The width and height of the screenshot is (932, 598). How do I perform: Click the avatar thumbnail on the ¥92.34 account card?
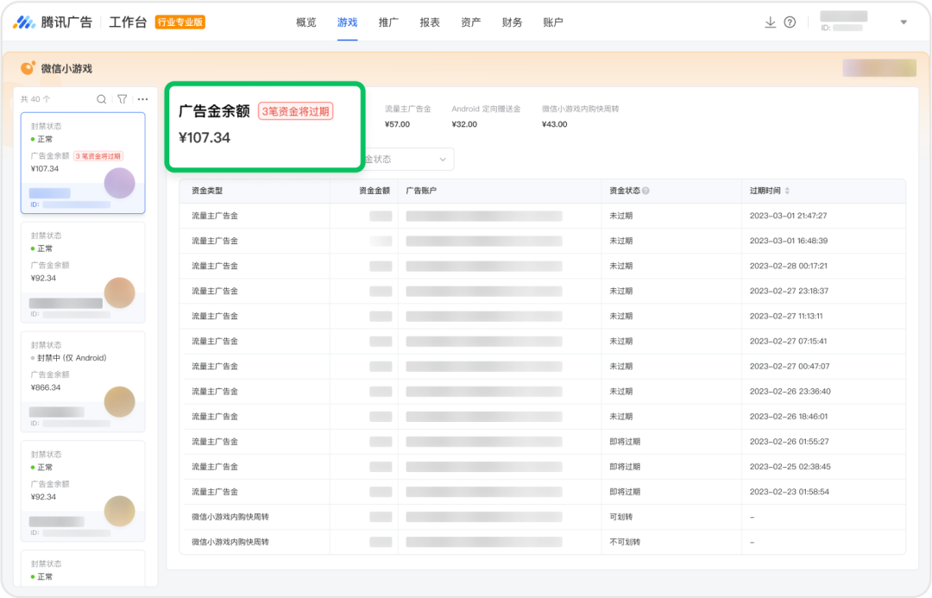tap(119, 293)
